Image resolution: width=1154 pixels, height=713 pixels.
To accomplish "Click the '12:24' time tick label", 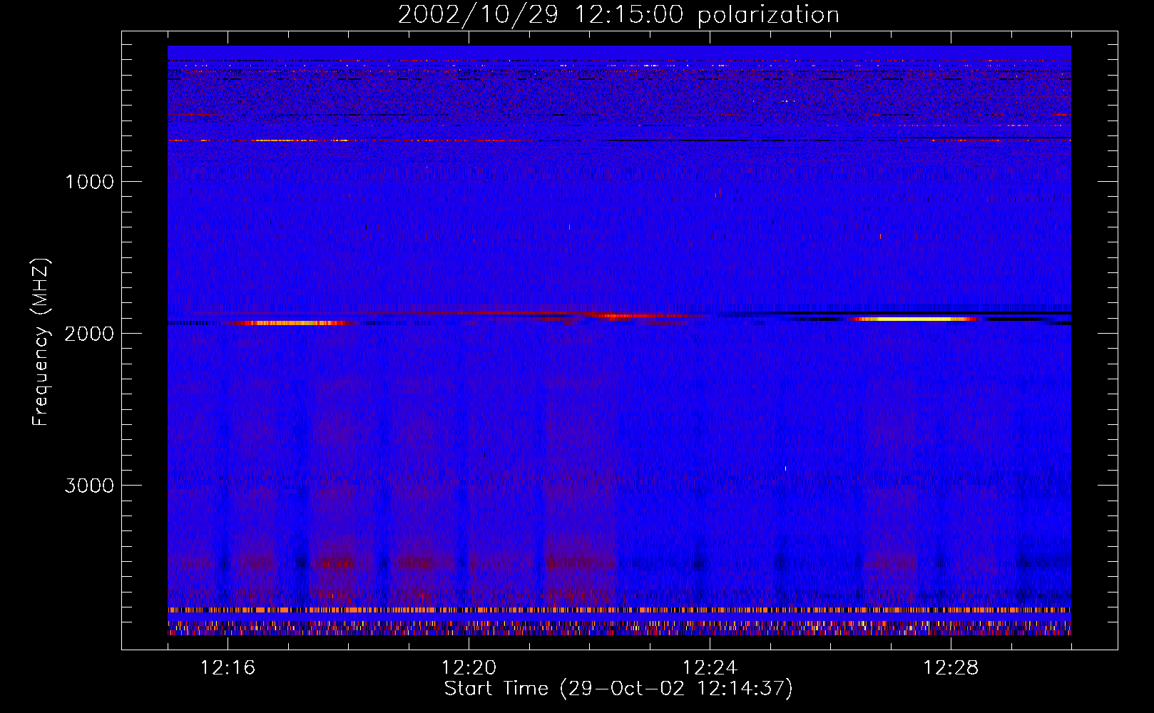I will point(710,667).
